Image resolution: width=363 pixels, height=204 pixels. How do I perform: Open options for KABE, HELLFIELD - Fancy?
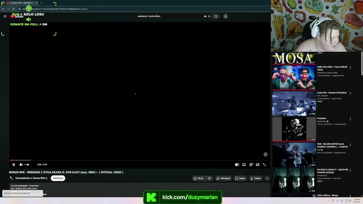tap(350, 68)
